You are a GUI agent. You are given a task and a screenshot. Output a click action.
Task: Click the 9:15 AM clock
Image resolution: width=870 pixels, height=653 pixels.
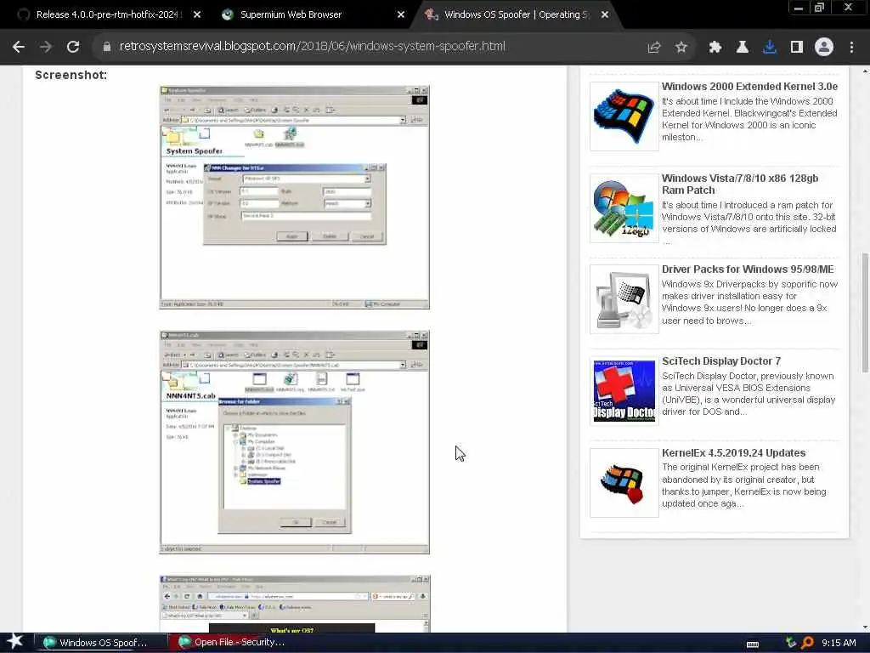click(839, 643)
